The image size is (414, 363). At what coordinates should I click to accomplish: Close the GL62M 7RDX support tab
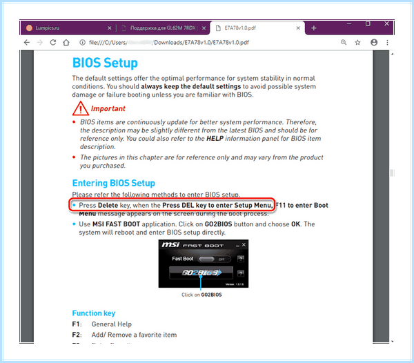[204, 28]
